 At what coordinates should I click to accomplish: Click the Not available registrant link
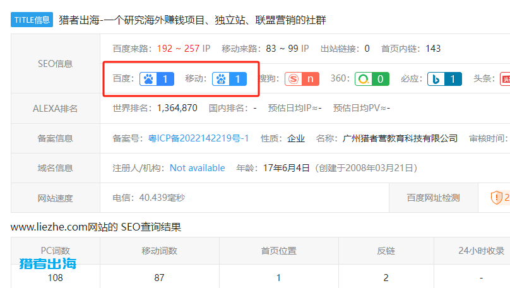click(x=198, y=168)
